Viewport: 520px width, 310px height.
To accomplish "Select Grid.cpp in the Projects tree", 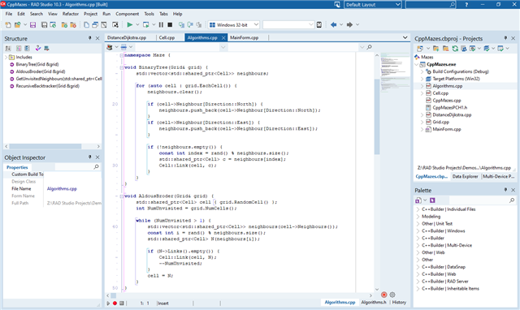I will (x=440, y=122).
